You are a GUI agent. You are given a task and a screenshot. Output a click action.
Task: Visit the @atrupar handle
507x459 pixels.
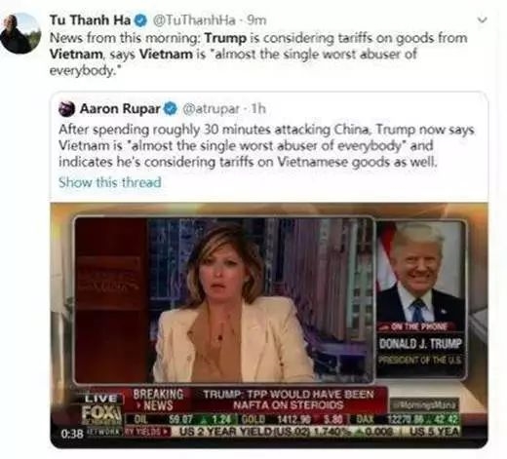click(212, 109)
